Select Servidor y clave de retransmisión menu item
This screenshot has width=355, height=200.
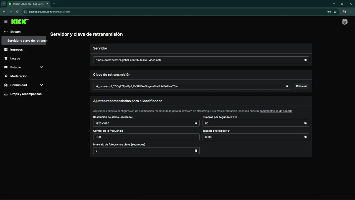(x=24, y=41)
